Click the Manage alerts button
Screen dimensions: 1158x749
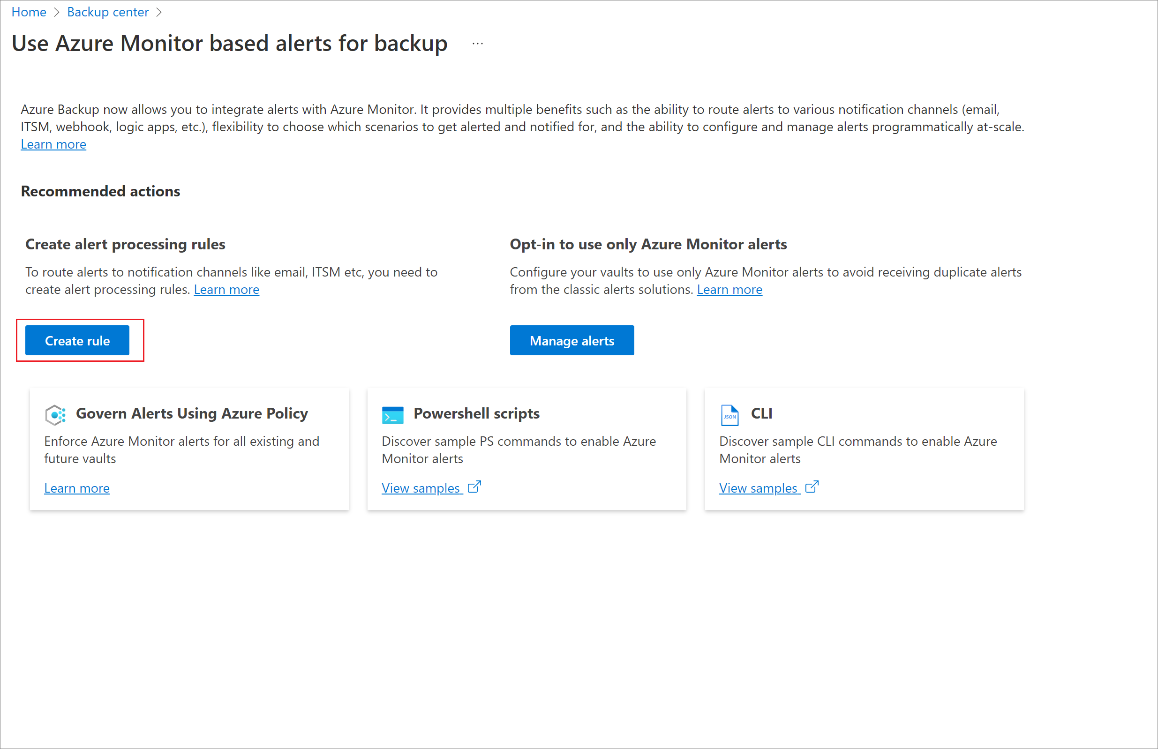pyautogui.click(x=571, y=341)
